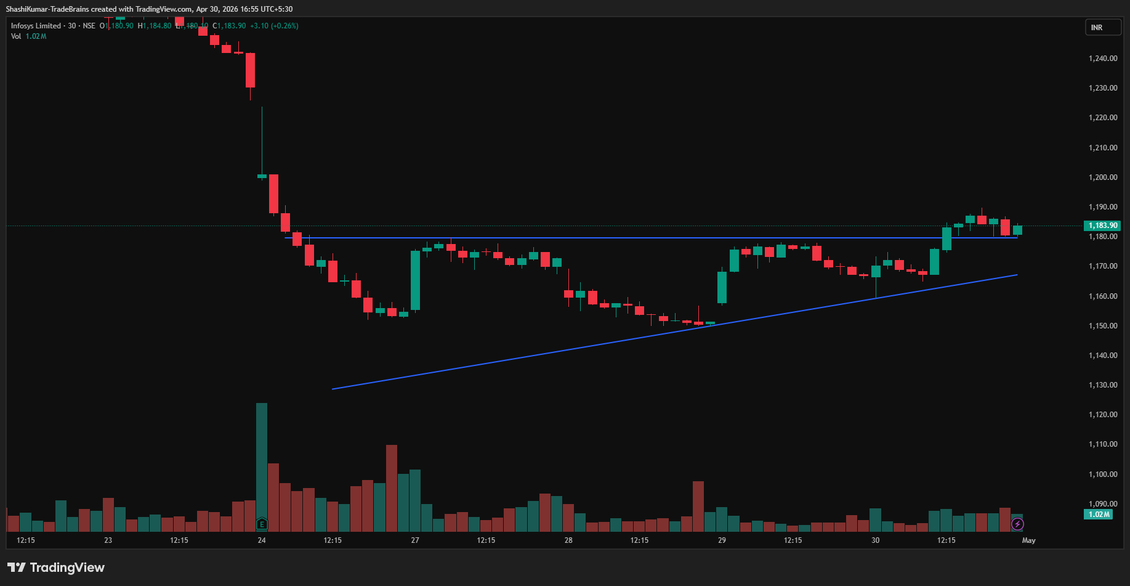Click the 1.02M volume value tag
1130x586 pixels.
[1098, 515]
